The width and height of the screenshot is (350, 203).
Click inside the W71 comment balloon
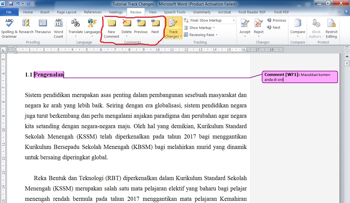(300, 77)
